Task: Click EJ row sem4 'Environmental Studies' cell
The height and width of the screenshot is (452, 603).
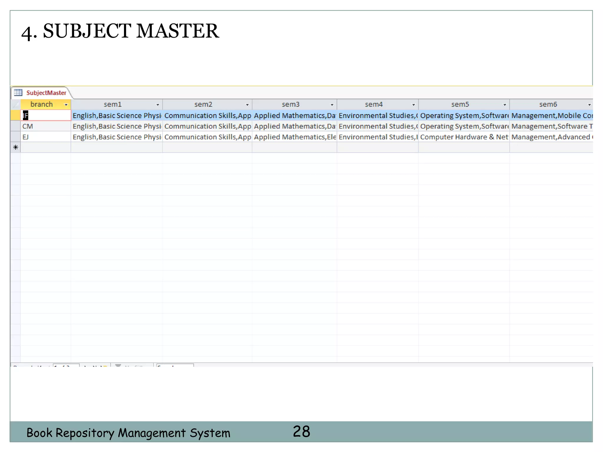Action: pyautogui.click(x=378, y=137)
